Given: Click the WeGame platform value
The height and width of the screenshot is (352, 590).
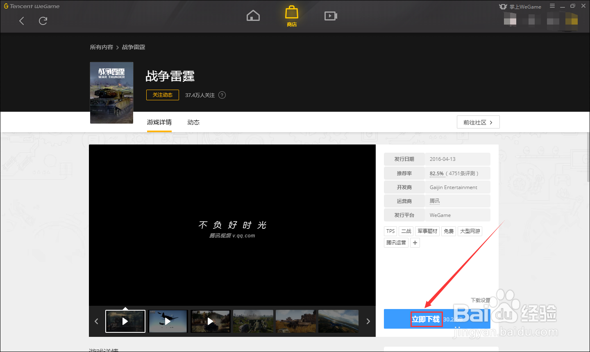Looking at the screenshot, I should click(440, 215).
